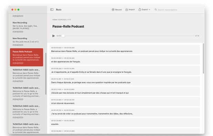Click the sidebar list scrollbar
The height and width of the screenshot is (136, 213).
click(46, 74)
